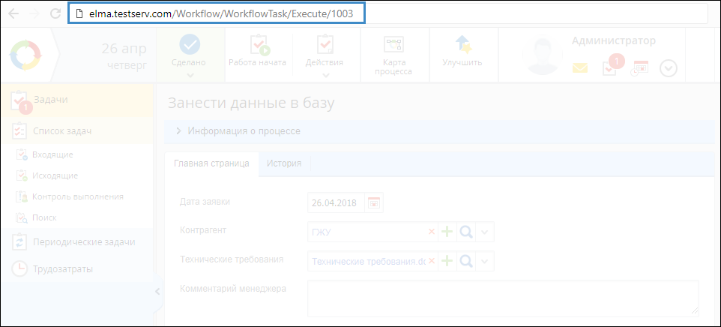Click the magnifier icon for Технические требования
721x327 pixels.
tap(466, 261)
